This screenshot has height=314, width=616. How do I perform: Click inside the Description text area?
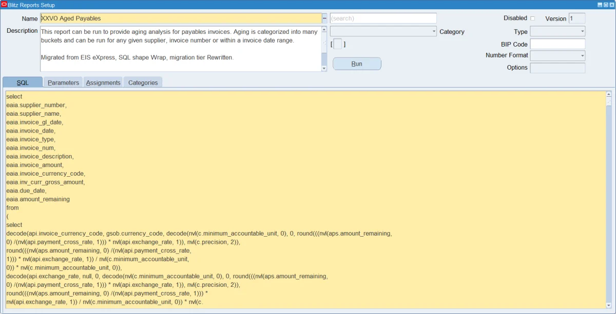[181, 49]
